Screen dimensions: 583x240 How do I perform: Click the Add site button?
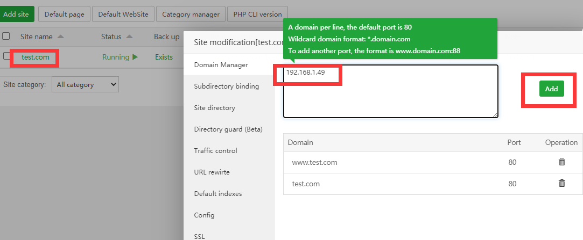pos(16,14)
